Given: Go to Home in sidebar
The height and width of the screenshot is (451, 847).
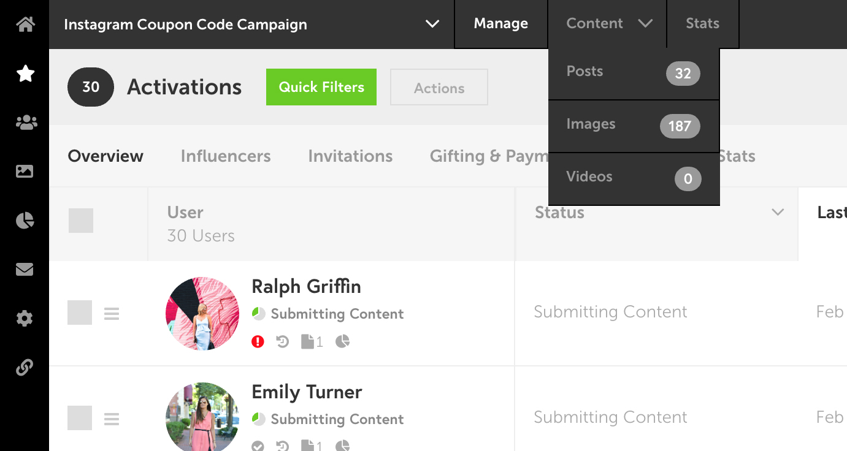Looking at the screenshot, I should pyautogui.click(x=25, y=25).
